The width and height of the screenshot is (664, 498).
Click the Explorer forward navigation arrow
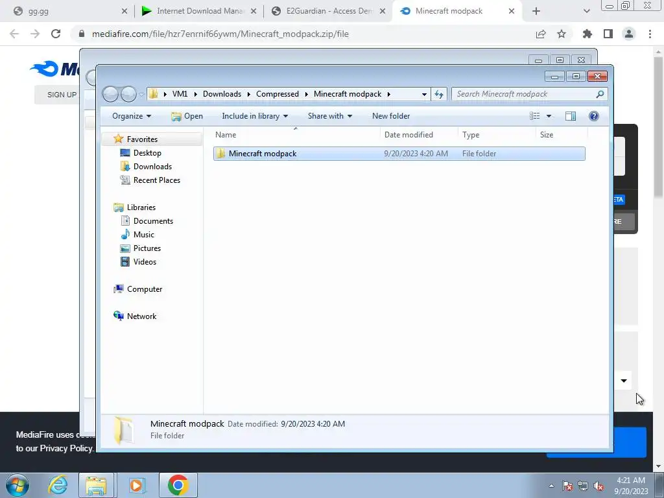click(x=129, y=94)
